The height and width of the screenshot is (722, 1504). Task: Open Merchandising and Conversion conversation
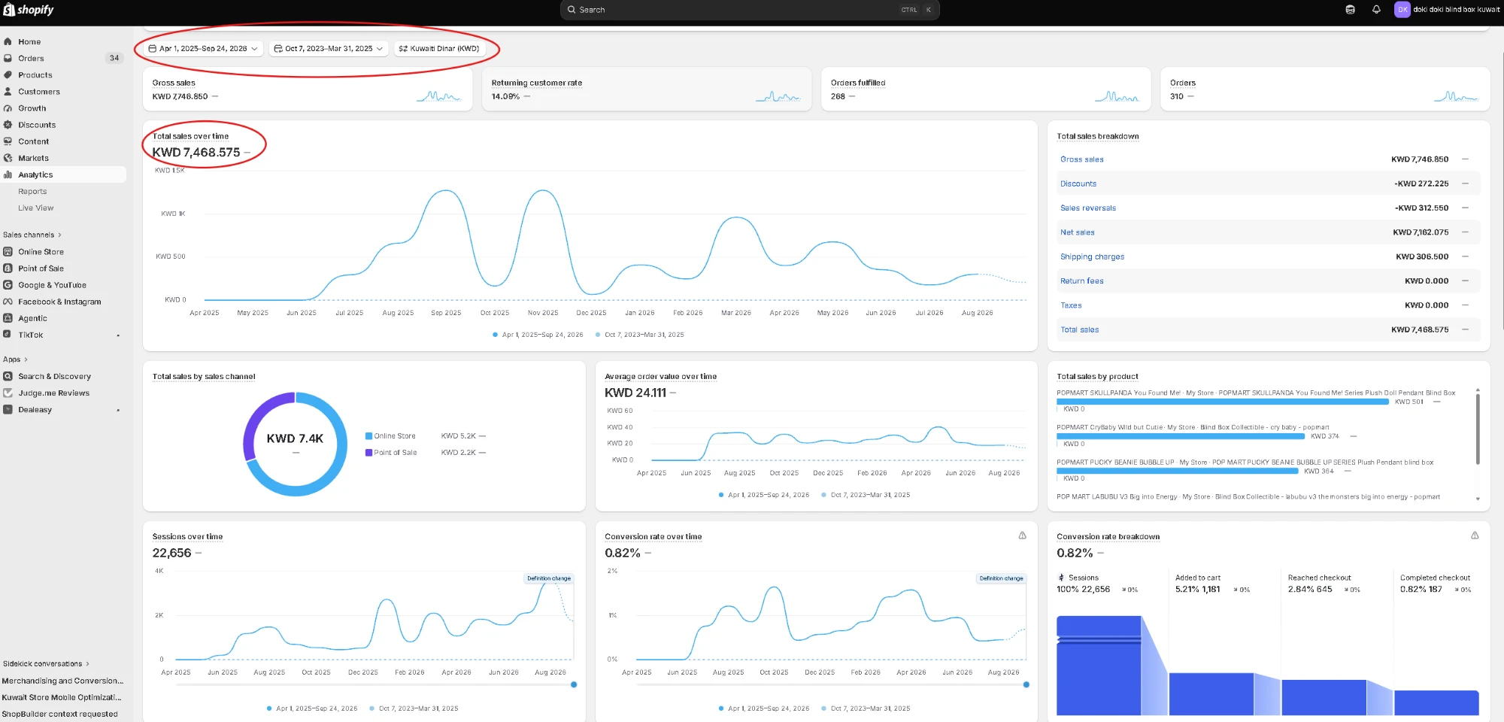point(62,681)
